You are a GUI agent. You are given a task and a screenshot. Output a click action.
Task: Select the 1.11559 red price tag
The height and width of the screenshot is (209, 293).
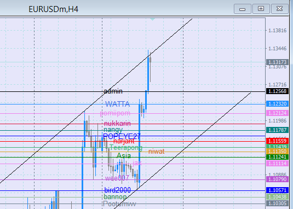coord(277,141)
